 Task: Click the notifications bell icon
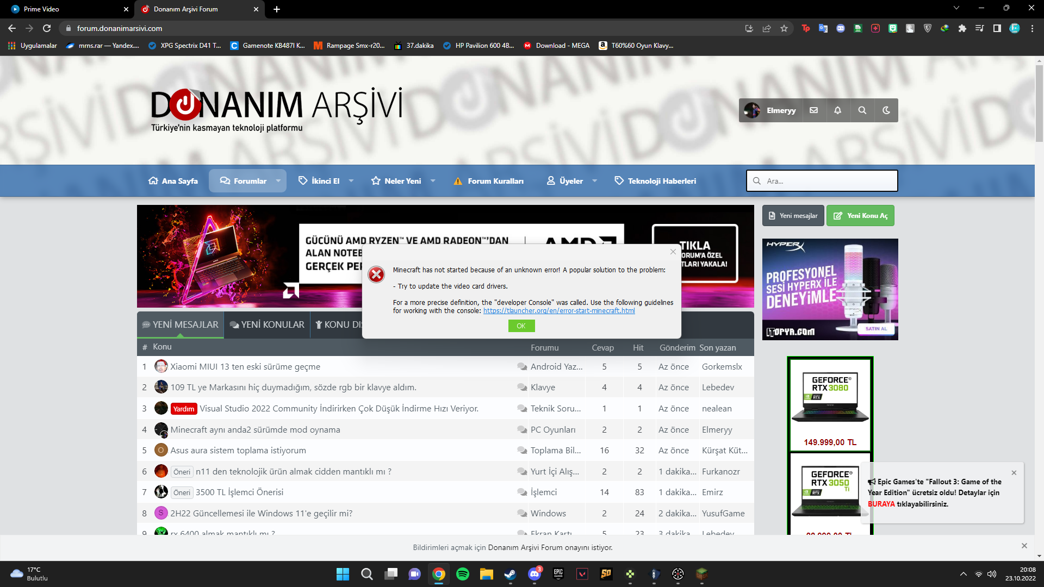coord(837,110)
